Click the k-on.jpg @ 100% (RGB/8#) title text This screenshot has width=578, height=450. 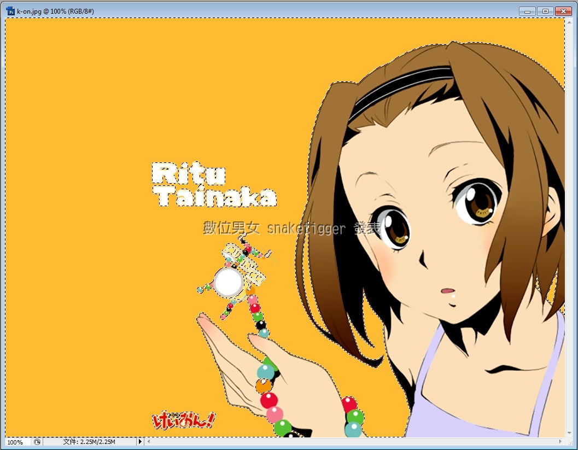[55, 11]
